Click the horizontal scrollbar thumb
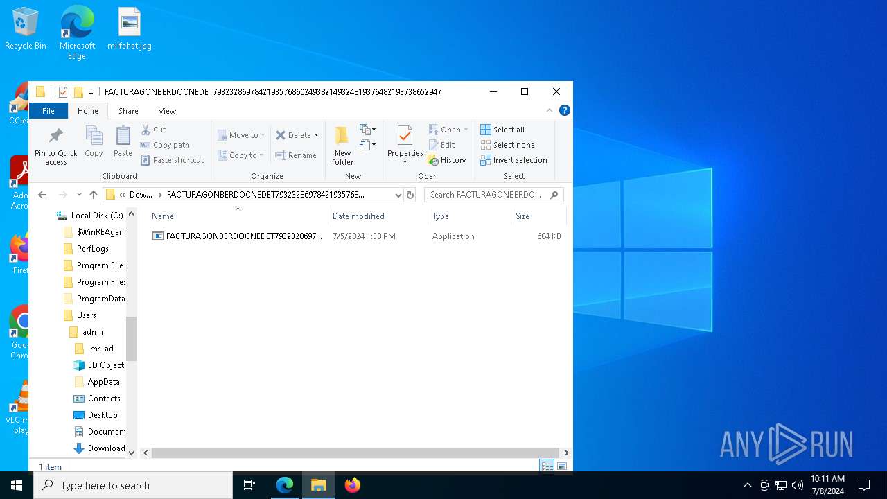This screenshot has width=887, height=499. pyautogui.click(x=355, y=453)
